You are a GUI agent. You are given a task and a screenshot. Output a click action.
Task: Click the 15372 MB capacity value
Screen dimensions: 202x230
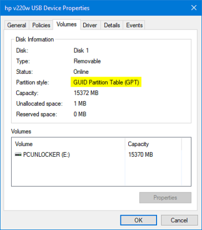[86, 93]
